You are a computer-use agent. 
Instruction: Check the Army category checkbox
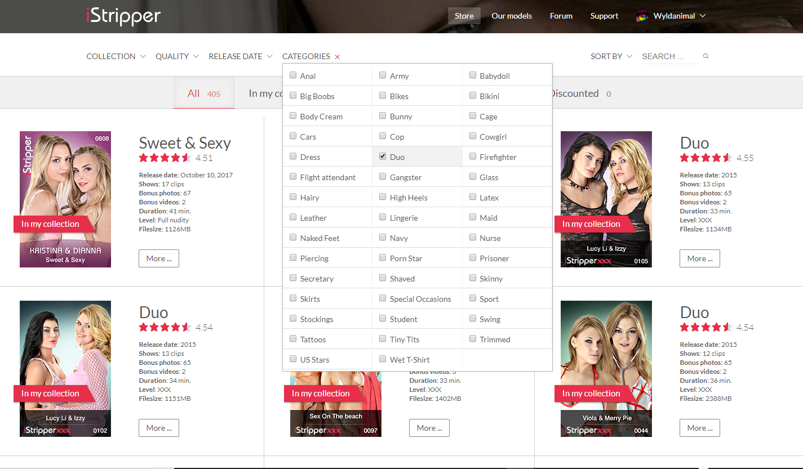383,75
